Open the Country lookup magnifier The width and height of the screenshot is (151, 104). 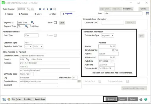[28, 59]
